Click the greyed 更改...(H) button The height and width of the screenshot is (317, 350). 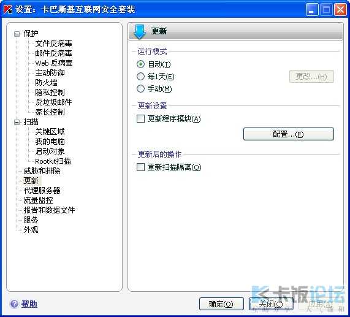coord(311,77)
